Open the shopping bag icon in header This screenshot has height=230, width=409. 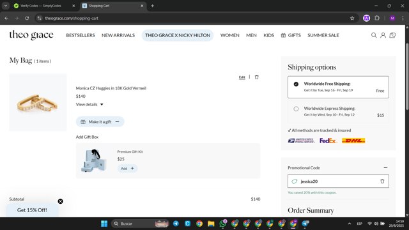(392, 35)
